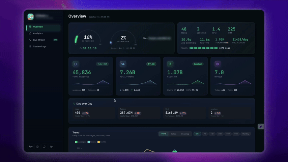
Task: Click the swap arrows icon beside Day over Day
Action: [x=74, y=104]
